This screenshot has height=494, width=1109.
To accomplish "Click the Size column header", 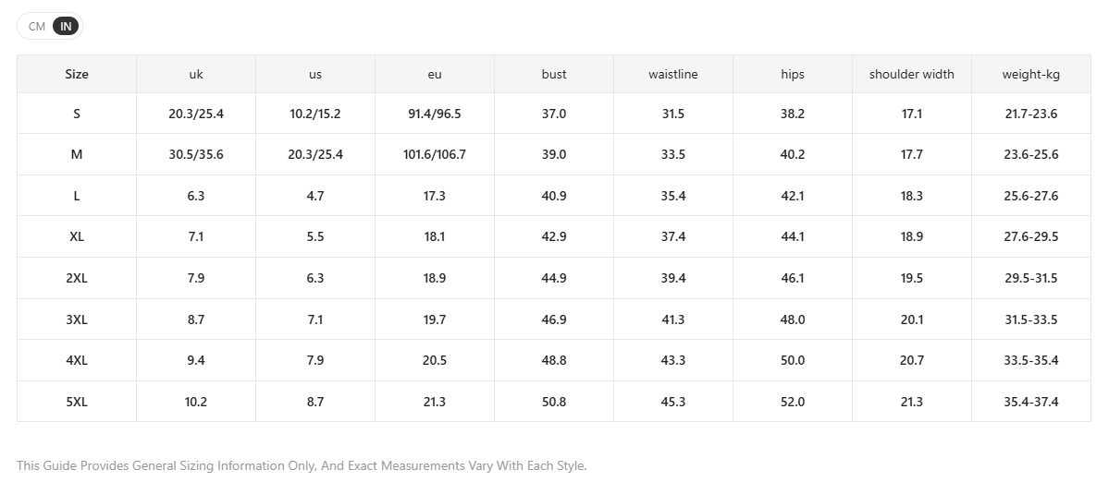I will 77,74.
